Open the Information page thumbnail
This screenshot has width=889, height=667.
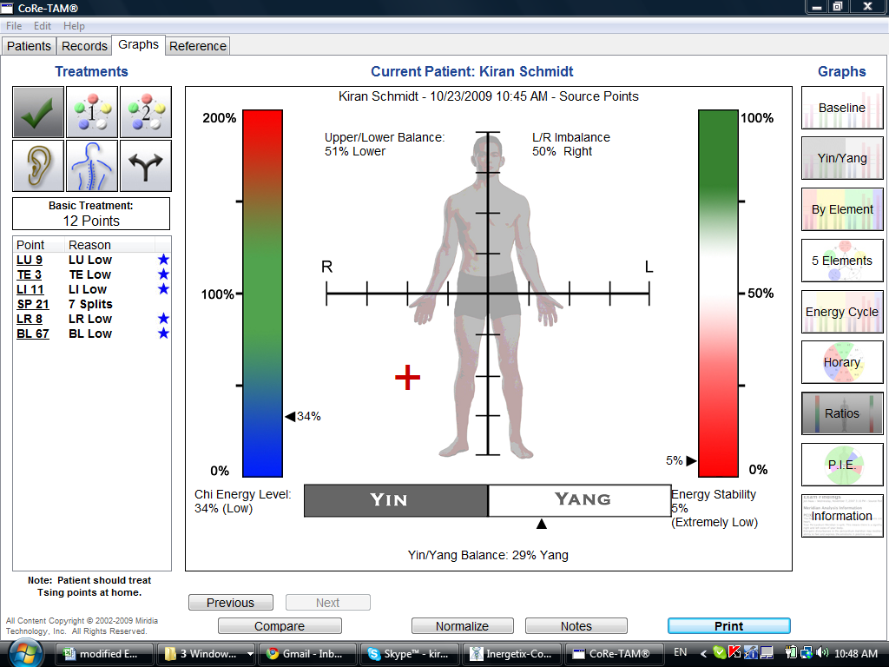point(842,516)
